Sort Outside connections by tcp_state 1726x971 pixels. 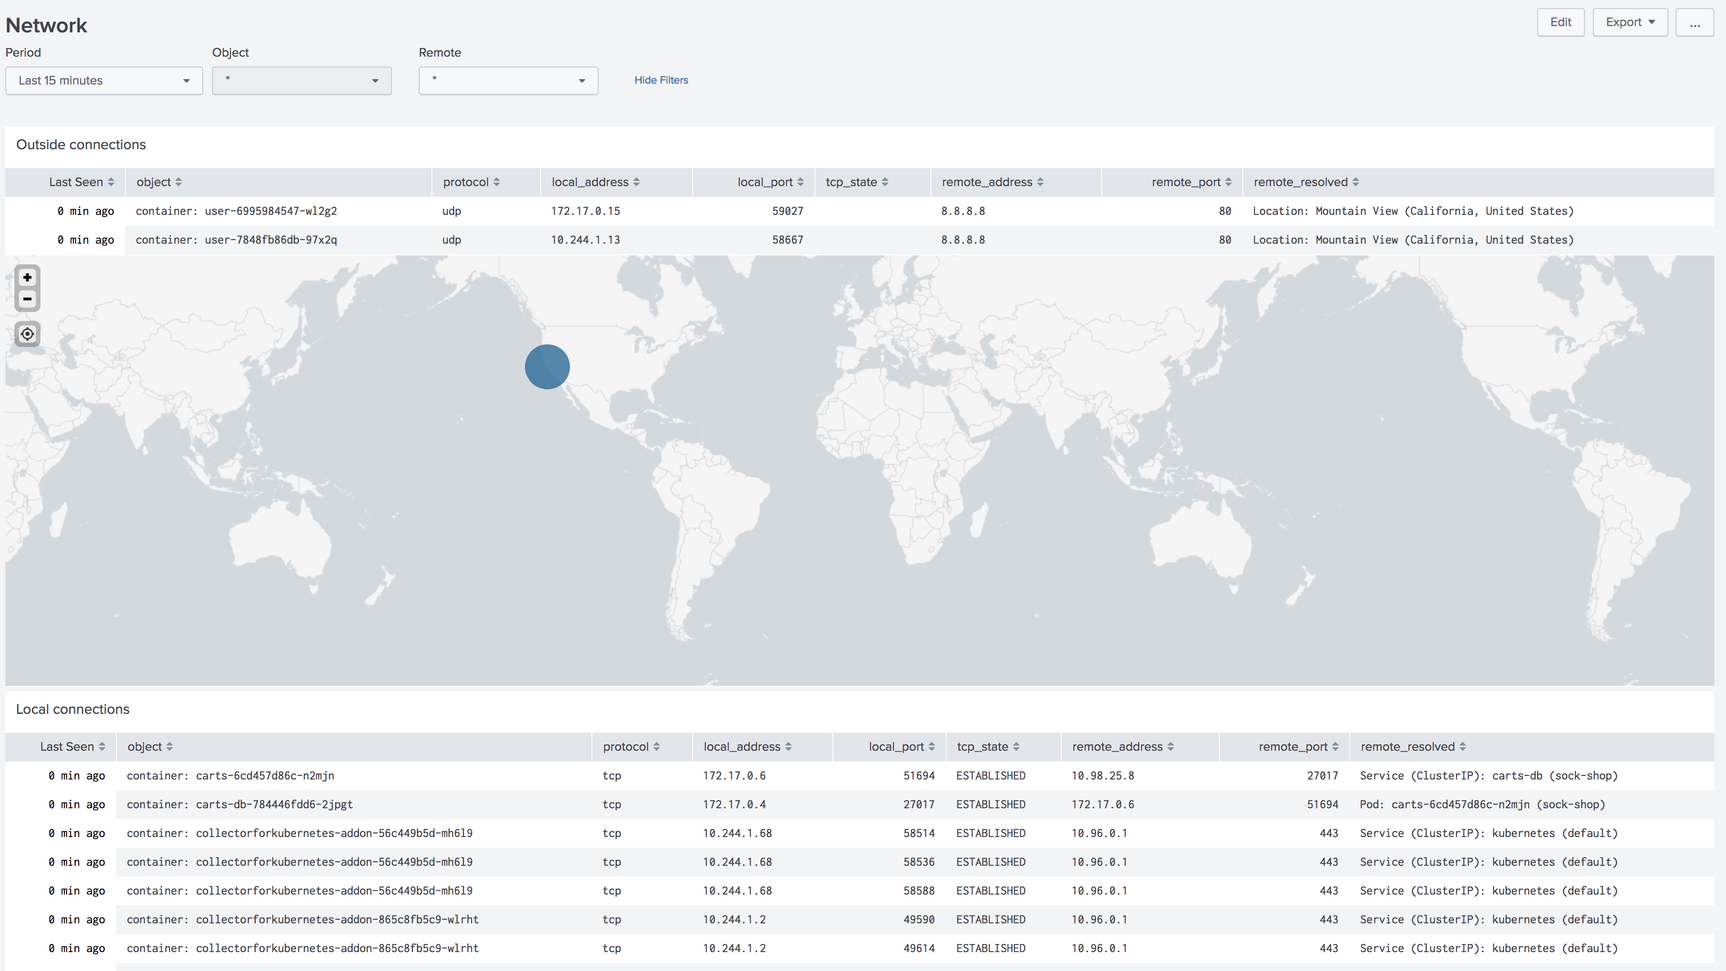[x=856, y=182]
